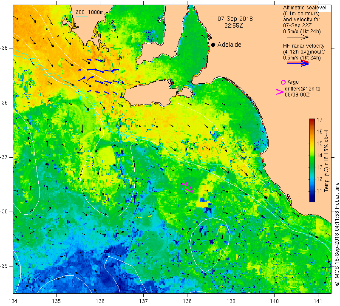The height and width of the screenshot is (306, 340).
Task: Click the Adelaide label text
Action: pyautogui.click(x=229, y=45)
